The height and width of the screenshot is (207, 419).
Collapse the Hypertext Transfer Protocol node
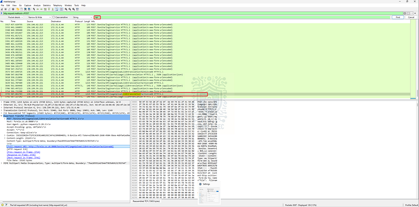(2, 116)
